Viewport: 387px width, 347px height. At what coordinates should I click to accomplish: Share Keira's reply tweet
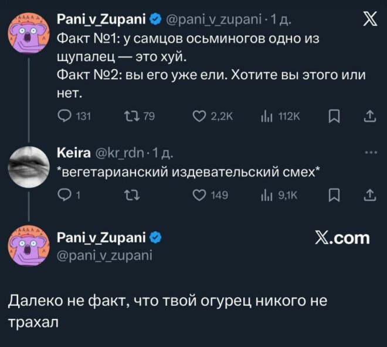(369, 196)
